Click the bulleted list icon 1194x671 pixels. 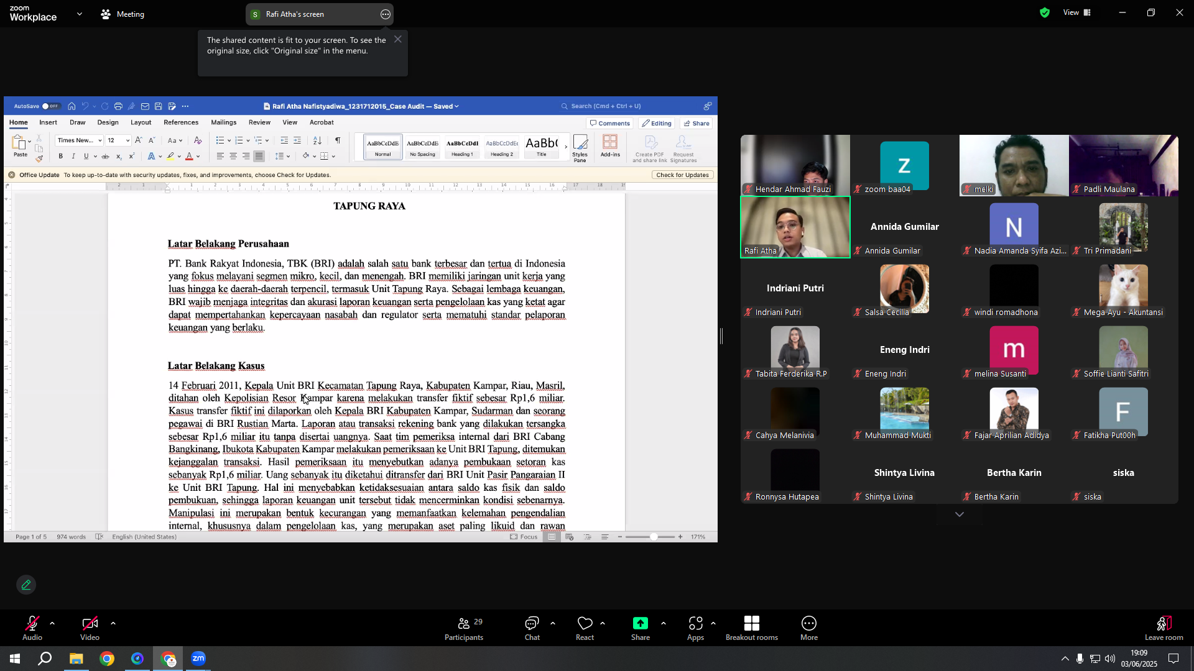pos(220,140)
